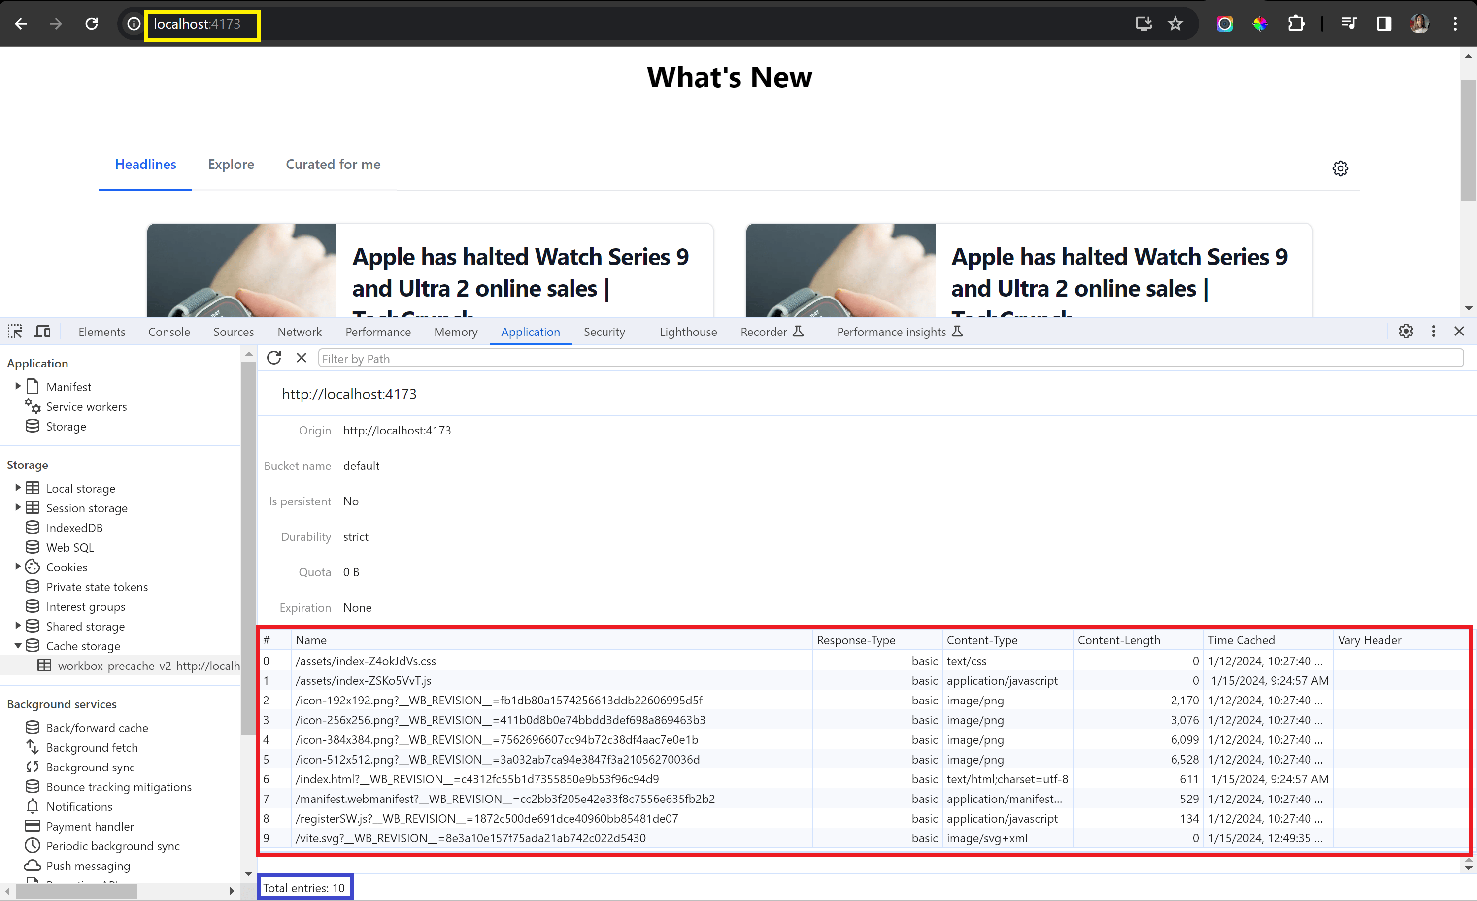This screenshot has height=901, width=1477.
Task: Select the Storage item under Application
Action: click(x=66, y=426)
